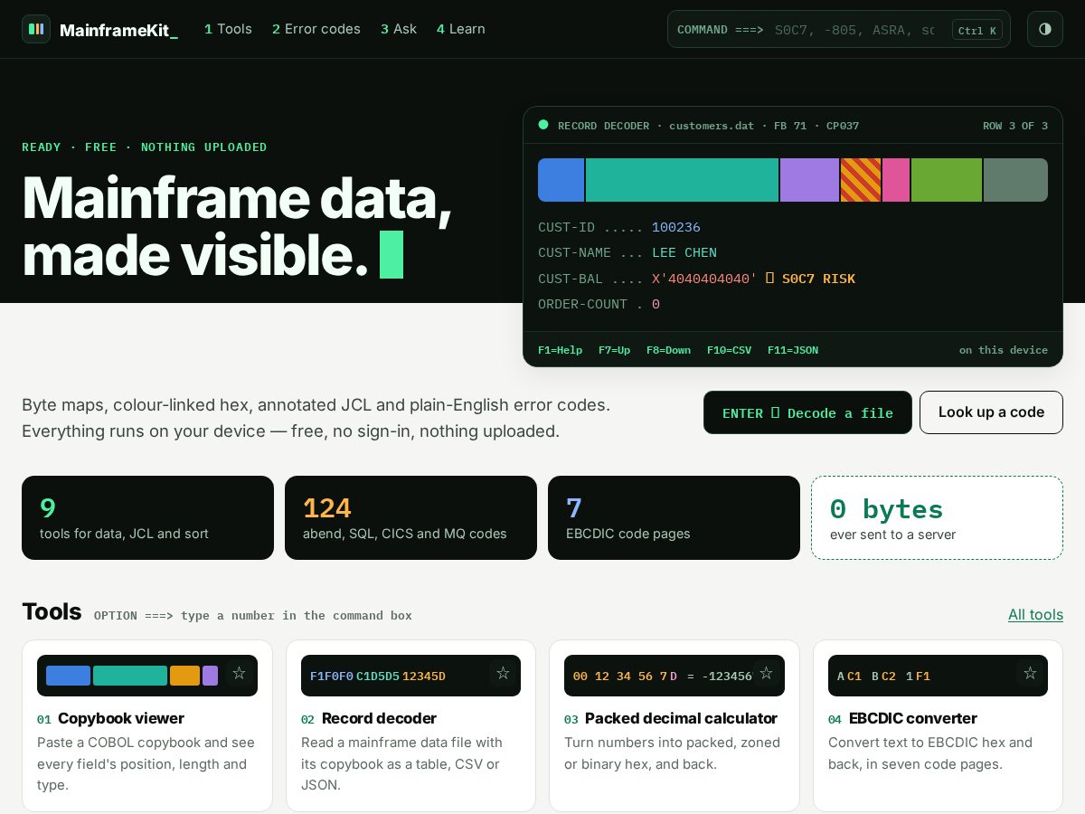
Task: Click the 7 EBCDIC code pages card
Action: tap(674, 517)
